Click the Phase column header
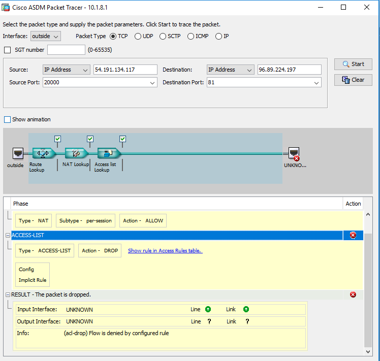Screen dimensions: 380x361 coord(176,204)
